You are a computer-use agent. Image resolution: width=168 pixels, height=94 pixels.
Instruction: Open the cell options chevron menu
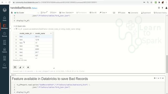(158, 78)
